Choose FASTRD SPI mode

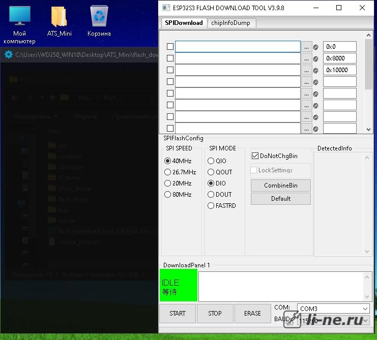222,206
